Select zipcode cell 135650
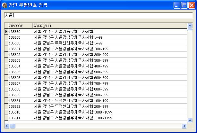Image resolution: width=197 pixels, height=133 pixels. coord(21,43)
